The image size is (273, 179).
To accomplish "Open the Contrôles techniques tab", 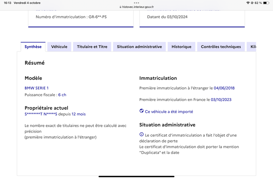I will point(221,47).
